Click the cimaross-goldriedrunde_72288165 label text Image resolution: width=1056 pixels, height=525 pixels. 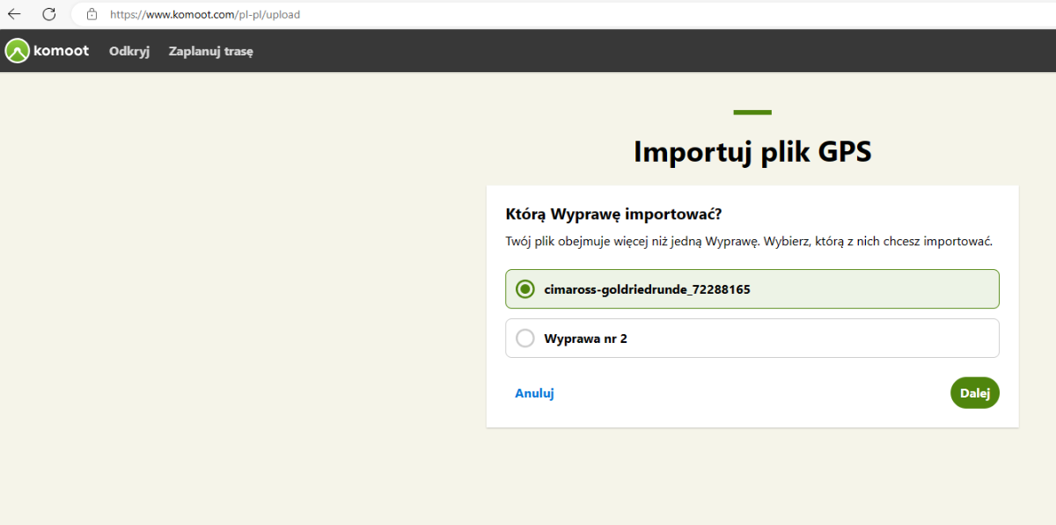coord(647,288)
